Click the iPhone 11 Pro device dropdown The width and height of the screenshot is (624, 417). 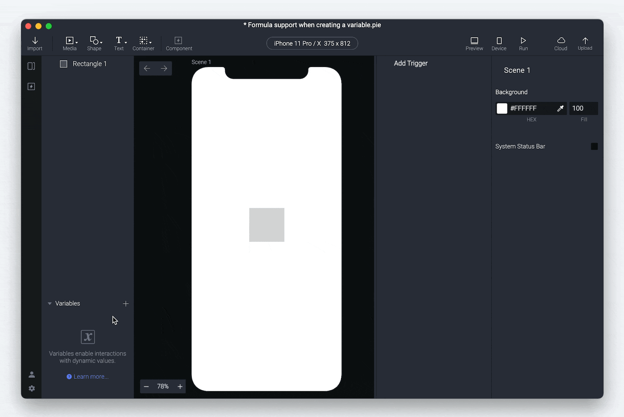click(312, 43)
